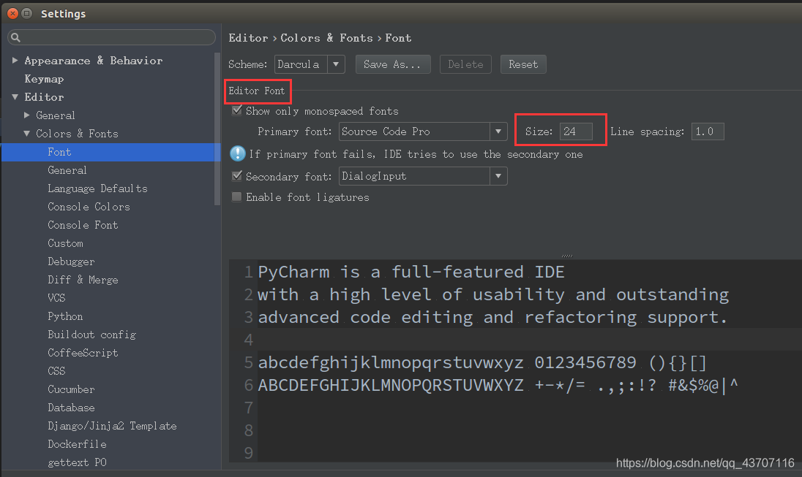802x477 pixels.
Task: Open the Secondary font DialogInput dropdown
Action: [x=423, y=176]
